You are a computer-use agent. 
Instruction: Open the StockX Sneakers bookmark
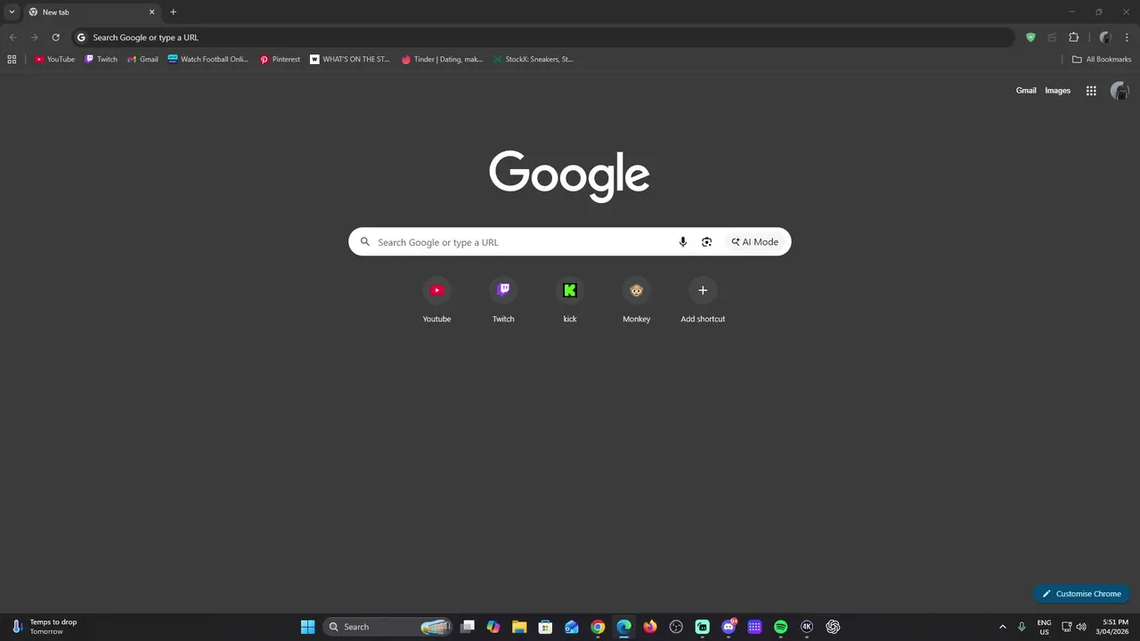click(x=533, y=60)
